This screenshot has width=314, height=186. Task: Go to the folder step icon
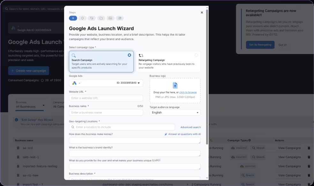coord(101,18)
